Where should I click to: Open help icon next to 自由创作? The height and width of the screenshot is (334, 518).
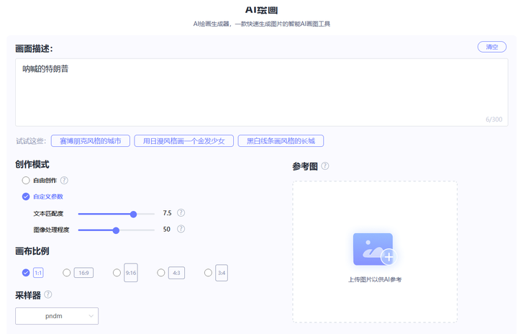tap(65, 180)
